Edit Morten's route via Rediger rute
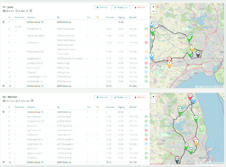The image size is (226, 167). coord(121,98)
